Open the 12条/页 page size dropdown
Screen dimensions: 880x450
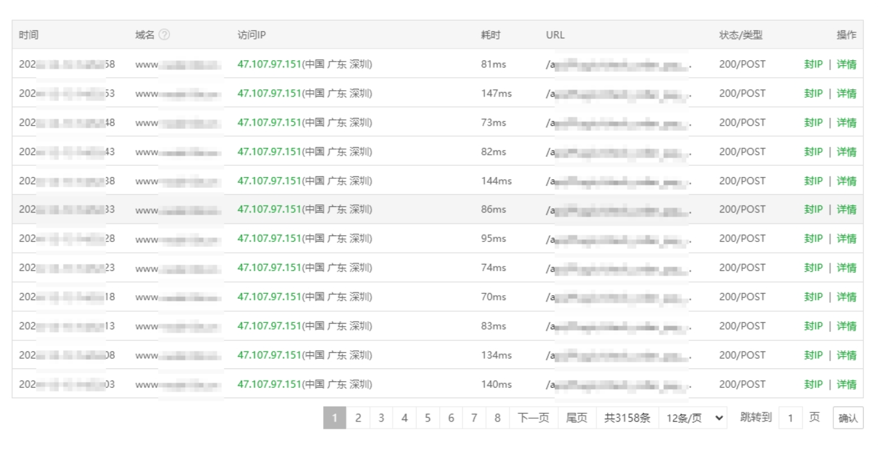coord(693,418)
